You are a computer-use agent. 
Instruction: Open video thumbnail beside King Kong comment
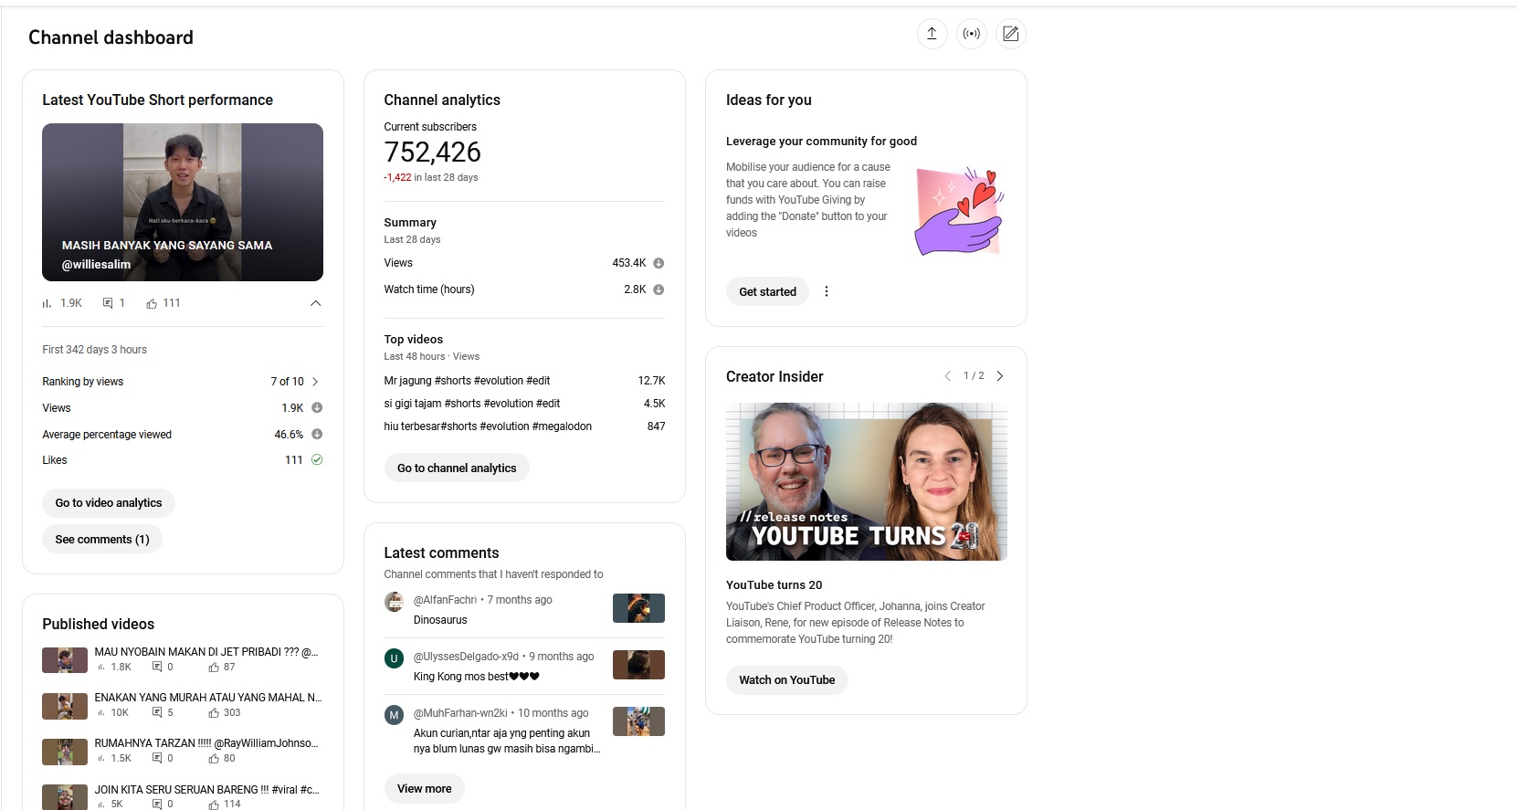coord(638,665)
